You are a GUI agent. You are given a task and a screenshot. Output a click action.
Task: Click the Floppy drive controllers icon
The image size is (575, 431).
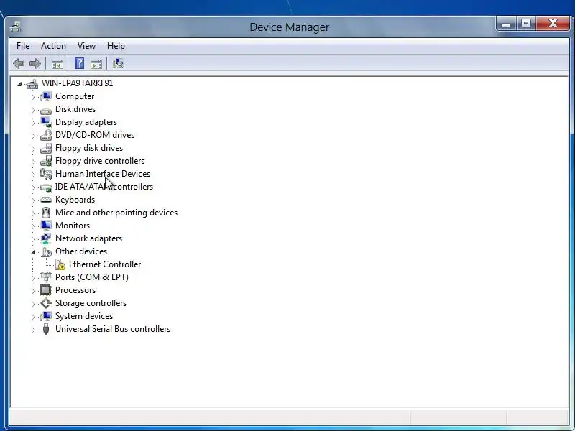coord(46,161)
